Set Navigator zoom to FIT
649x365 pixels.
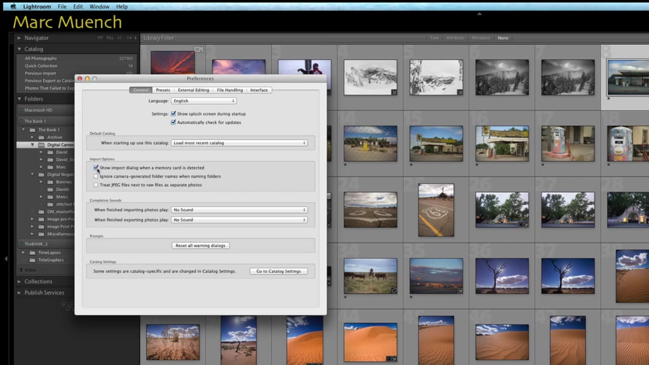pyautogui.click(x=101, y=38)
